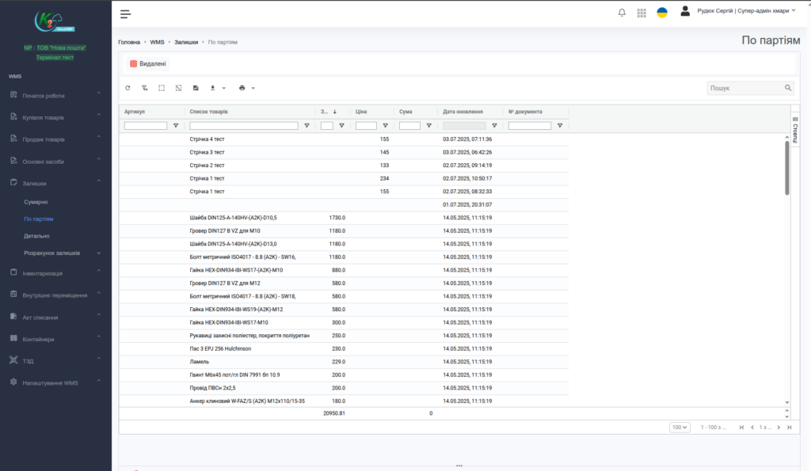The image size is (811, 471).
Task: Click the refresh icon in the grid toolbar
Action: (128, 88)
